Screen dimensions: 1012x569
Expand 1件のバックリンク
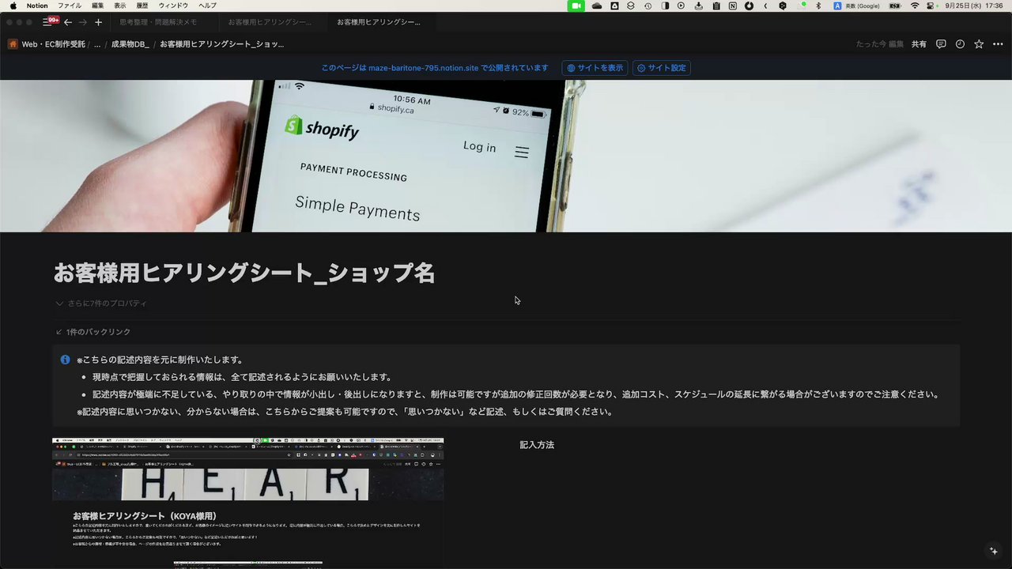[x=93, y=332]
